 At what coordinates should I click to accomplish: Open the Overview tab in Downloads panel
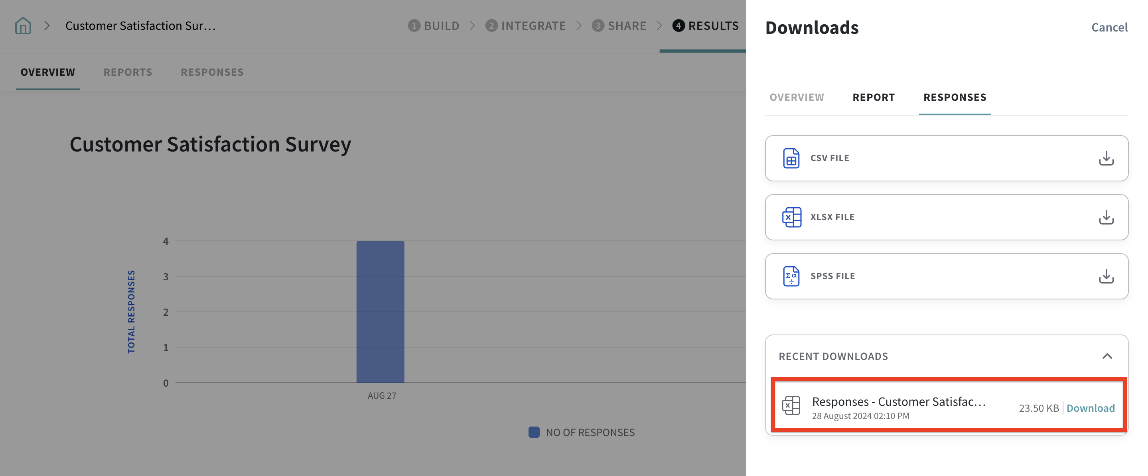797,97
